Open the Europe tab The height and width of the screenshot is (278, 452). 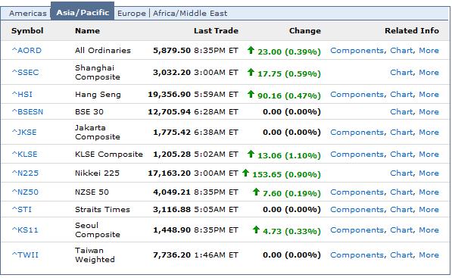coord(132,14)
